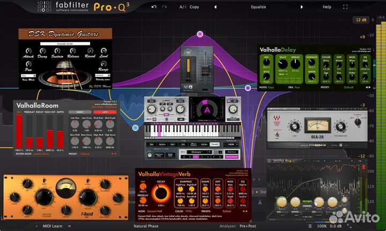Toggle the A/B state switch
Image resolution: width=386 pixels, height=231 pixels.
(183, 7)
